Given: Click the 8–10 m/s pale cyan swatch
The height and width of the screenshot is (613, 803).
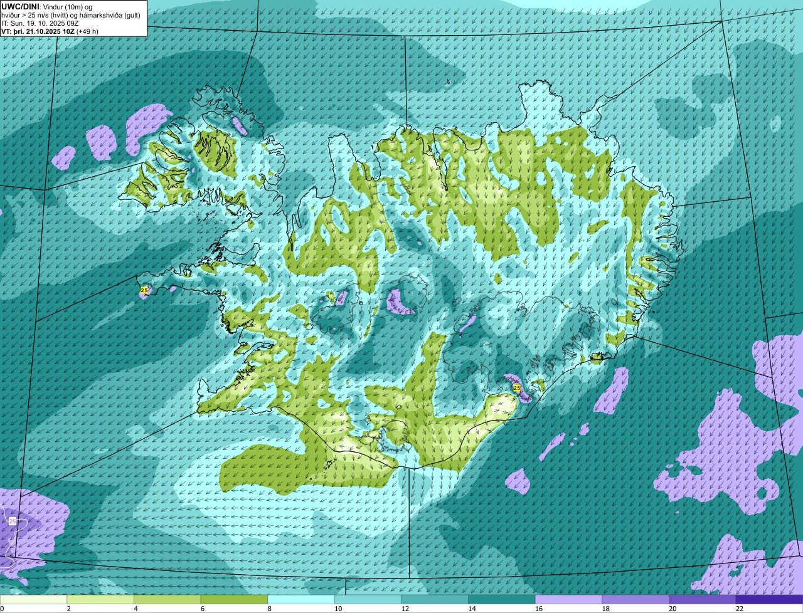Looking at the screenshot, I should click(301, 599).
